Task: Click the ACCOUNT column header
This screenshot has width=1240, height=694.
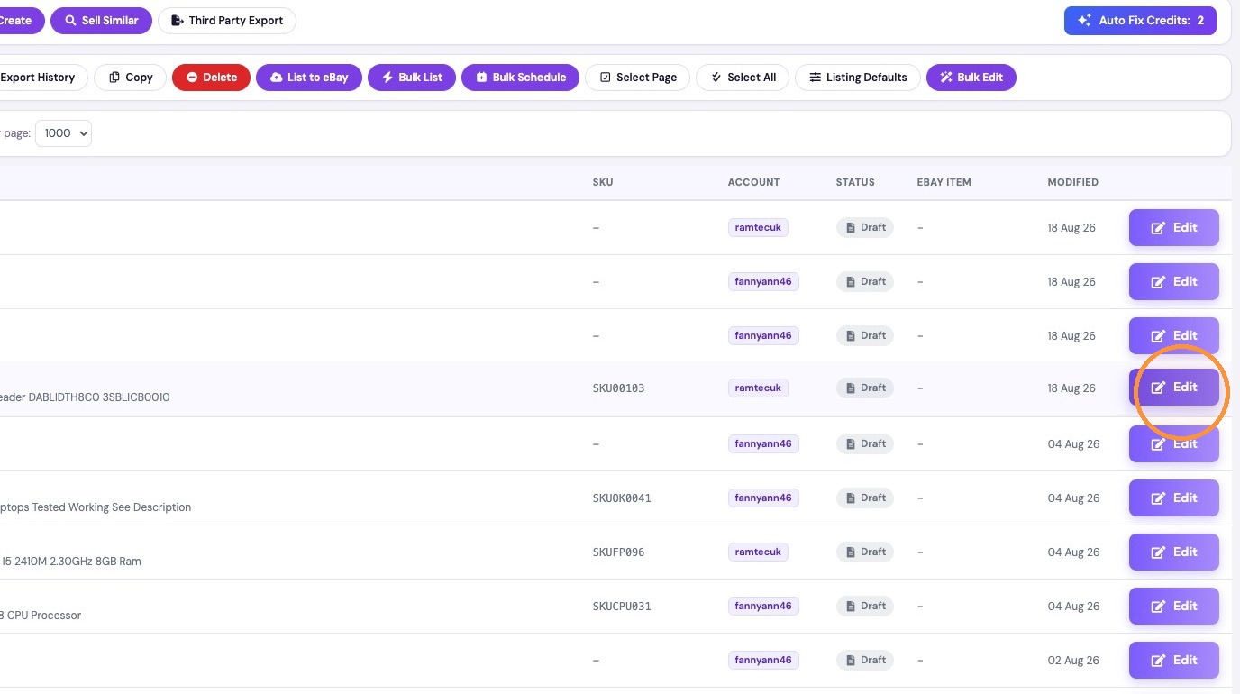Action: 753,182
